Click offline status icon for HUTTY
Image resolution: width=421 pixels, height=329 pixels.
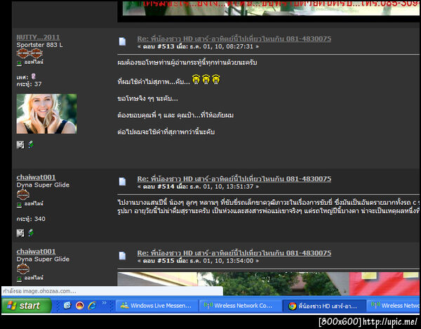[x=19, y=63]
